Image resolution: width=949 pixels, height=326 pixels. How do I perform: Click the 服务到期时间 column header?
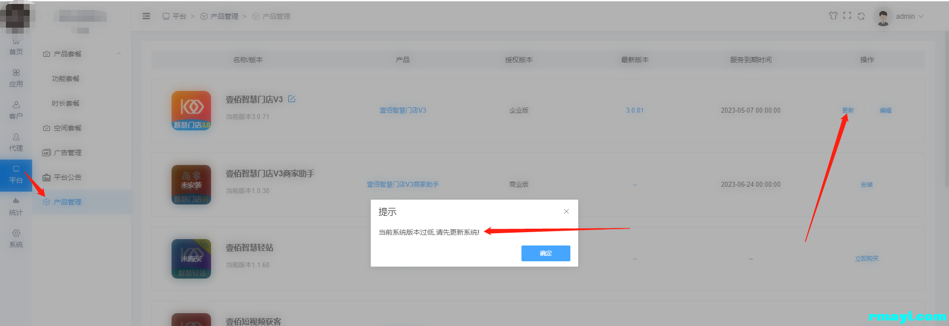[750, 60]
